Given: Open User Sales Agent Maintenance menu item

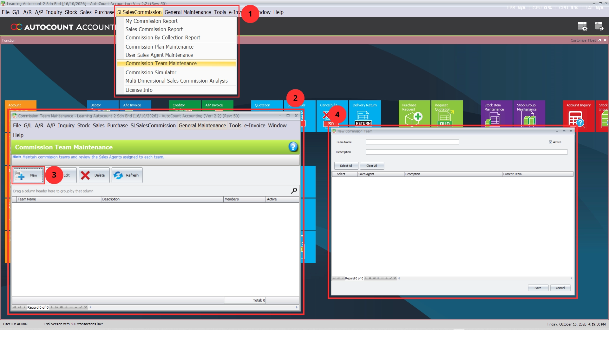Looking at the screenshot, I should coord(176,55).
